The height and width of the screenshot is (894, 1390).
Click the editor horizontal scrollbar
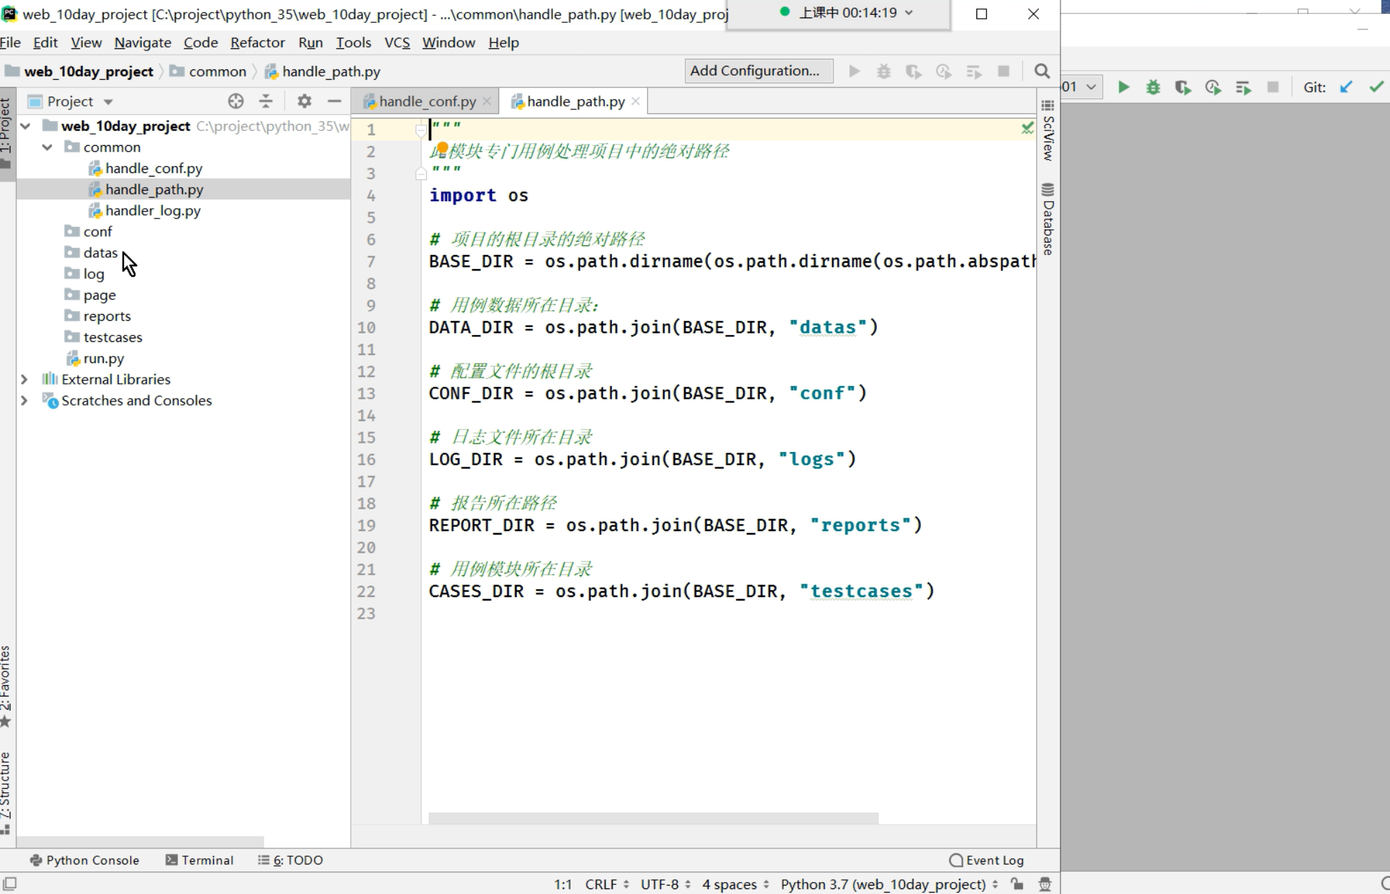tap(653, 818)
